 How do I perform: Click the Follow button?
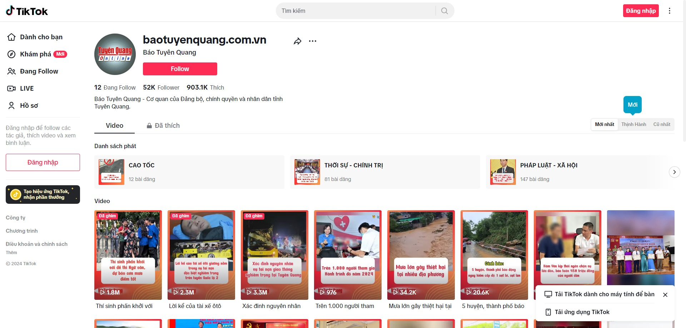[180, 69]
